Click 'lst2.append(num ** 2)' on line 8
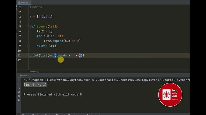This screenshot has width=206, height=115. click(62, 41)
